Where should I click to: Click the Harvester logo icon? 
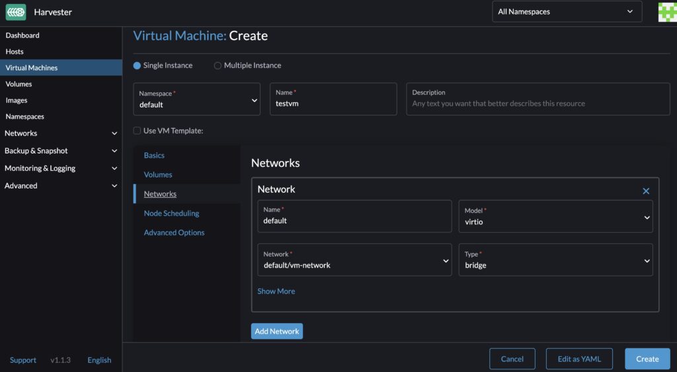[x=16, y=12]
